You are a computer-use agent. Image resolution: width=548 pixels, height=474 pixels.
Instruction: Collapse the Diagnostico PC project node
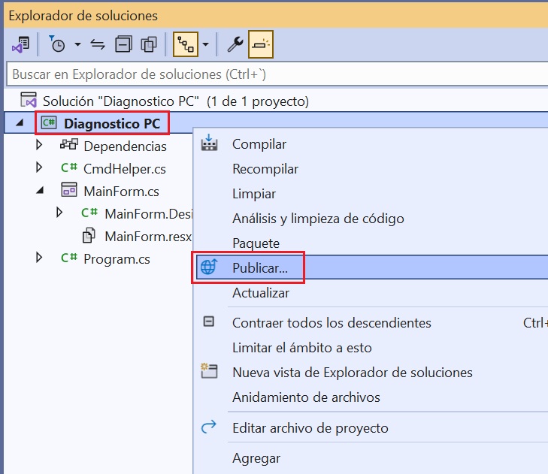[19, 123]
